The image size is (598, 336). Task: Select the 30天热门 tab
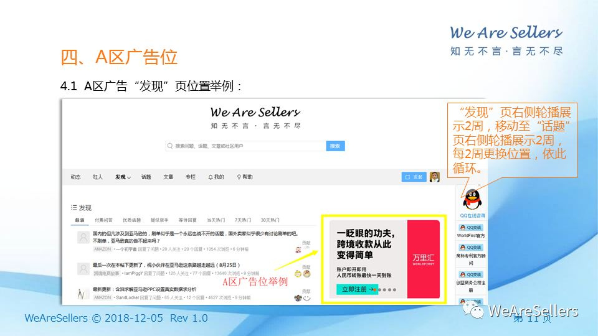270,220
